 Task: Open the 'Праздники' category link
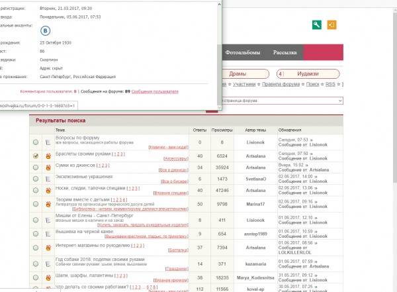pyautogui.click(x=177, y=269)
